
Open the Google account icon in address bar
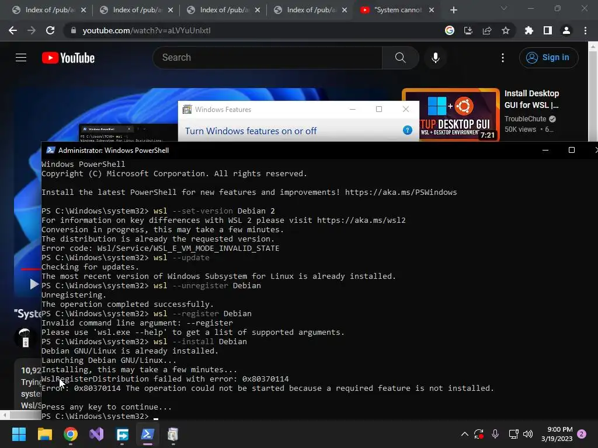(x=450, y=30)
